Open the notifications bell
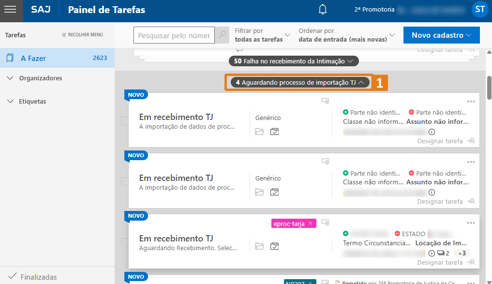This screenshot has width=492, height=284. 323,10
